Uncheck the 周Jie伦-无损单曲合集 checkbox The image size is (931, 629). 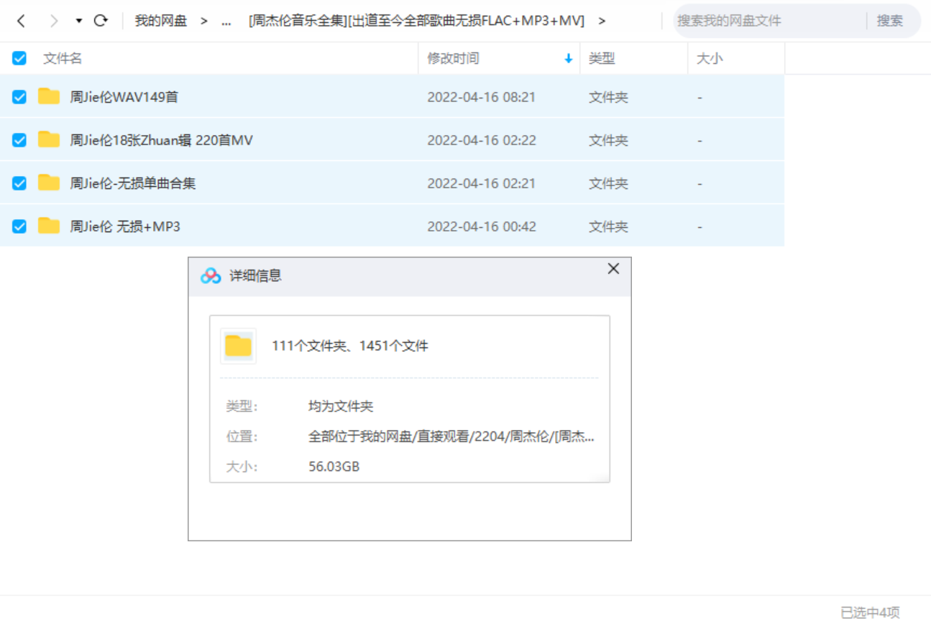pos(19,183)
